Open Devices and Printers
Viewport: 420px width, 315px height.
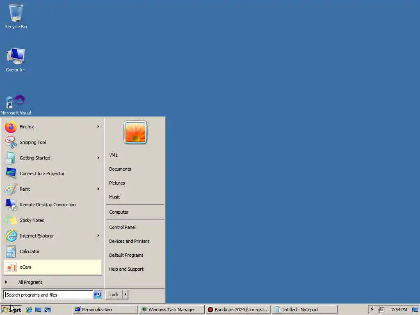point(129,241)
